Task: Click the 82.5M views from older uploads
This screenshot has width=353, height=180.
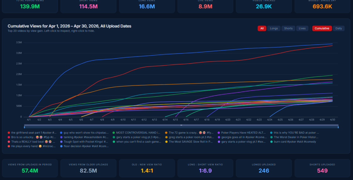Action: coord(88,171)
